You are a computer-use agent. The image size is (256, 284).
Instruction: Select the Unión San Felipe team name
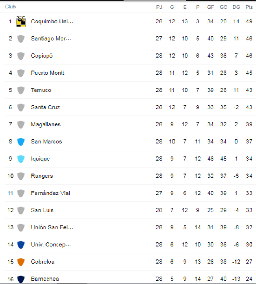point(52,228)
